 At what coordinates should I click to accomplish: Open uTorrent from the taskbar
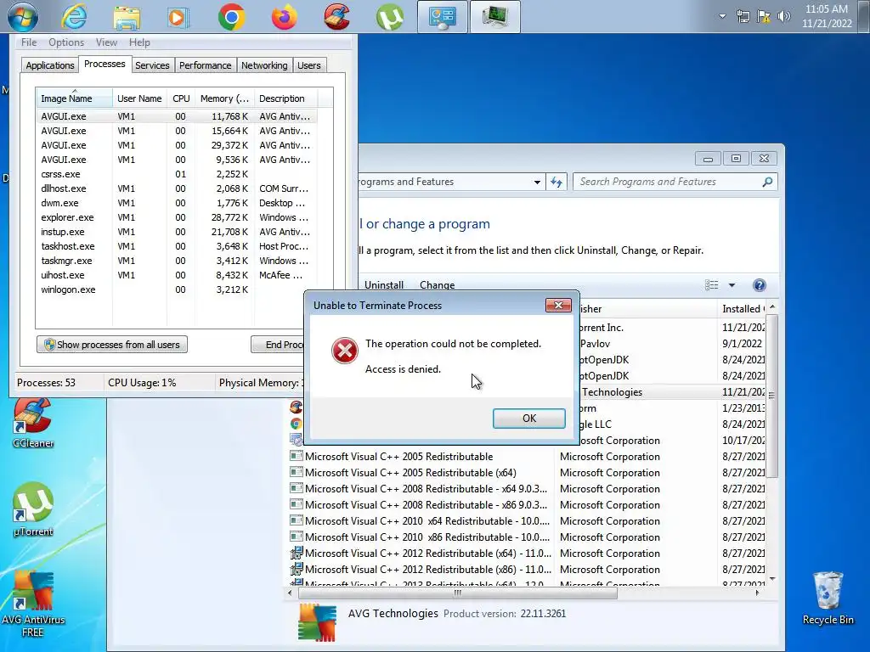coord(389,17)
